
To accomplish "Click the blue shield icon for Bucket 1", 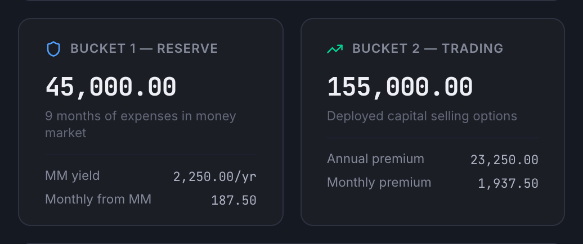I will tap(53, 49).
